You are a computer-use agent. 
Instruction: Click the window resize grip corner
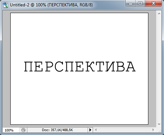click(160, 130)
